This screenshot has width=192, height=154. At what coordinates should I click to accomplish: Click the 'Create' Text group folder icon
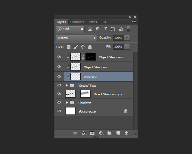tap(72, 85)
